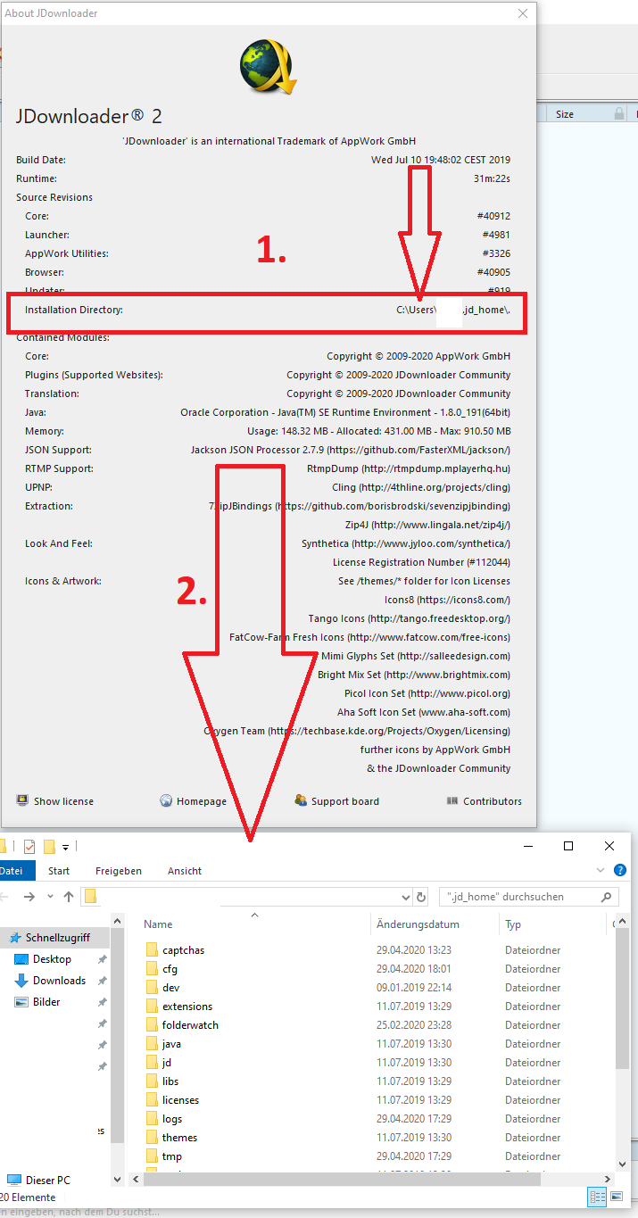Select the java folder

(x=172, y=1044)
